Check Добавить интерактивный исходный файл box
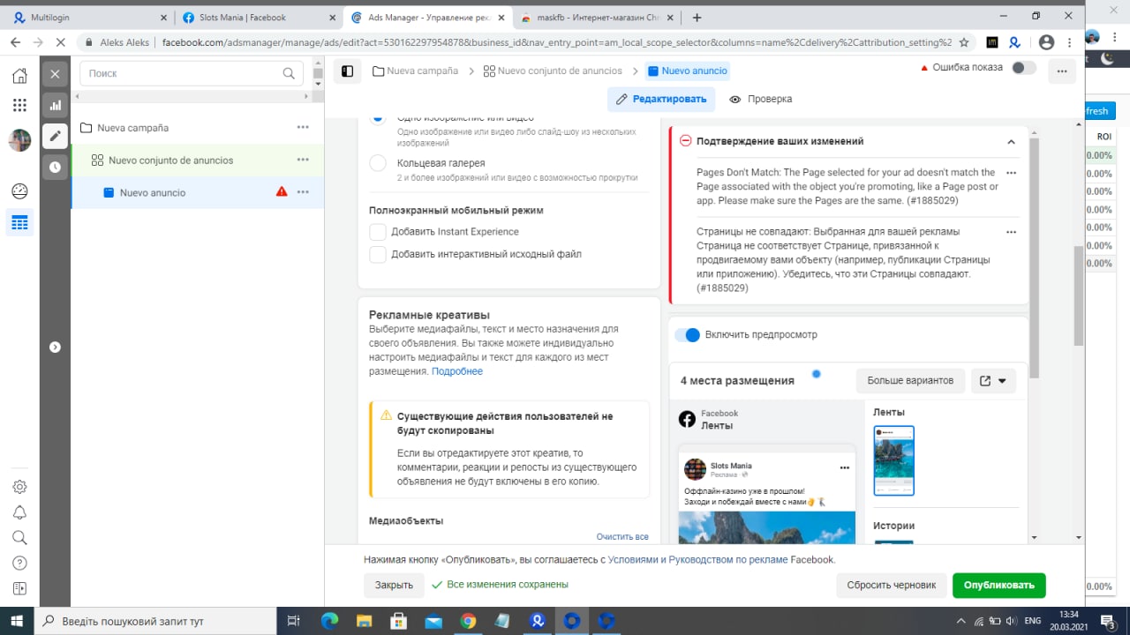1130x635 pixels. (x=378, y=255)
